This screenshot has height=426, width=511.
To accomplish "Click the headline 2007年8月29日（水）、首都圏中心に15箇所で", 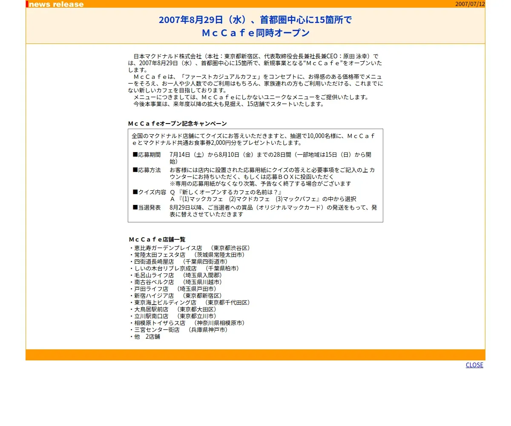I will point(255,20).
